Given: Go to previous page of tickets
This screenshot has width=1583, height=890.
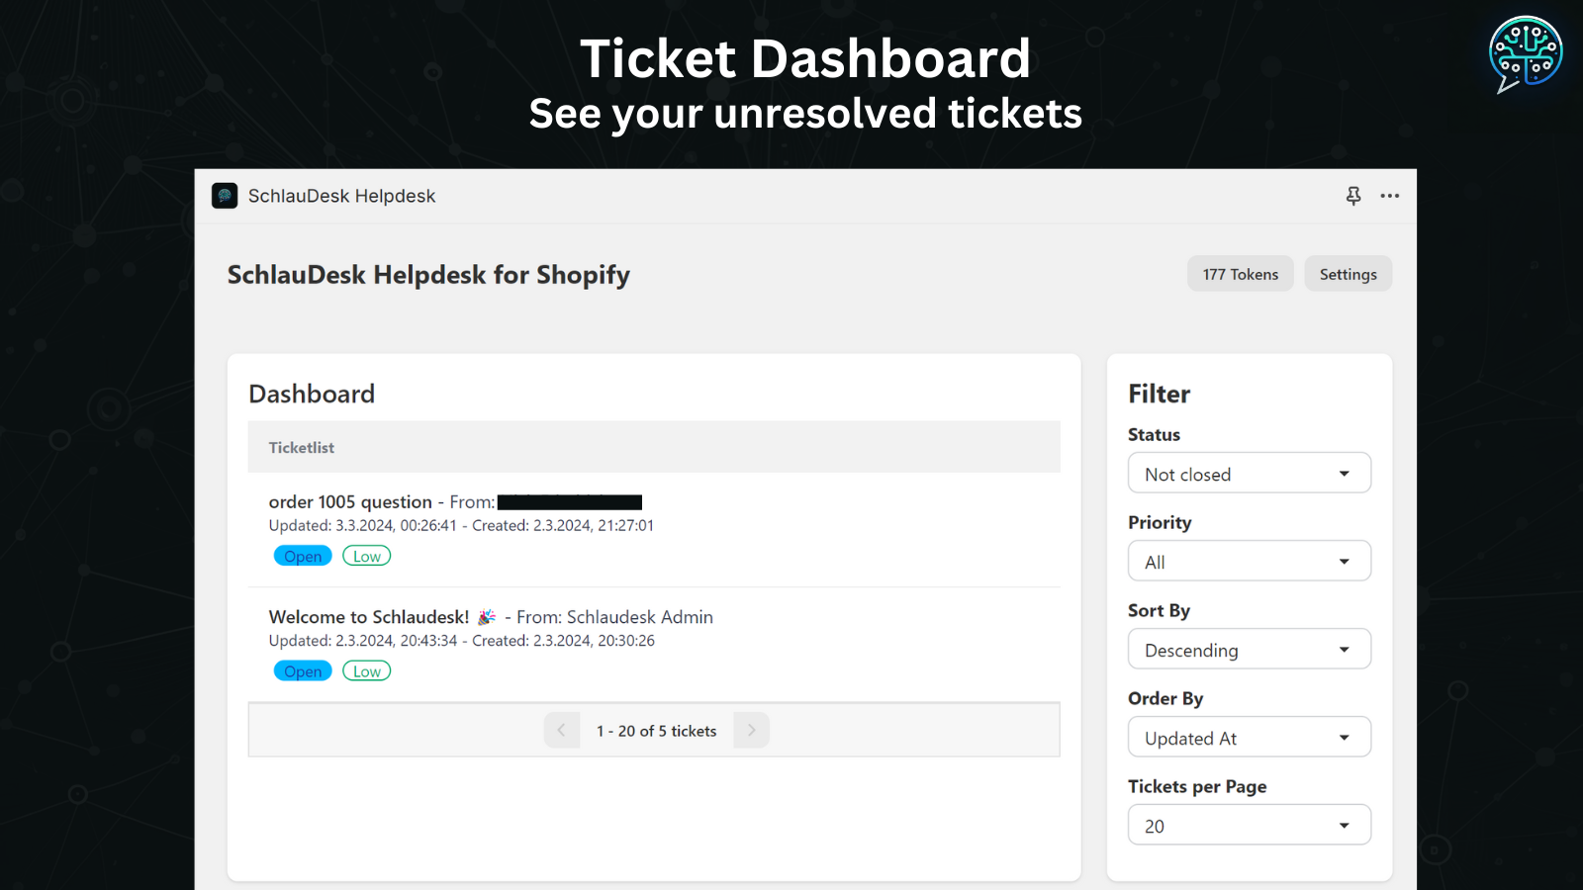Looking at the screenshot, I should 561,731.
